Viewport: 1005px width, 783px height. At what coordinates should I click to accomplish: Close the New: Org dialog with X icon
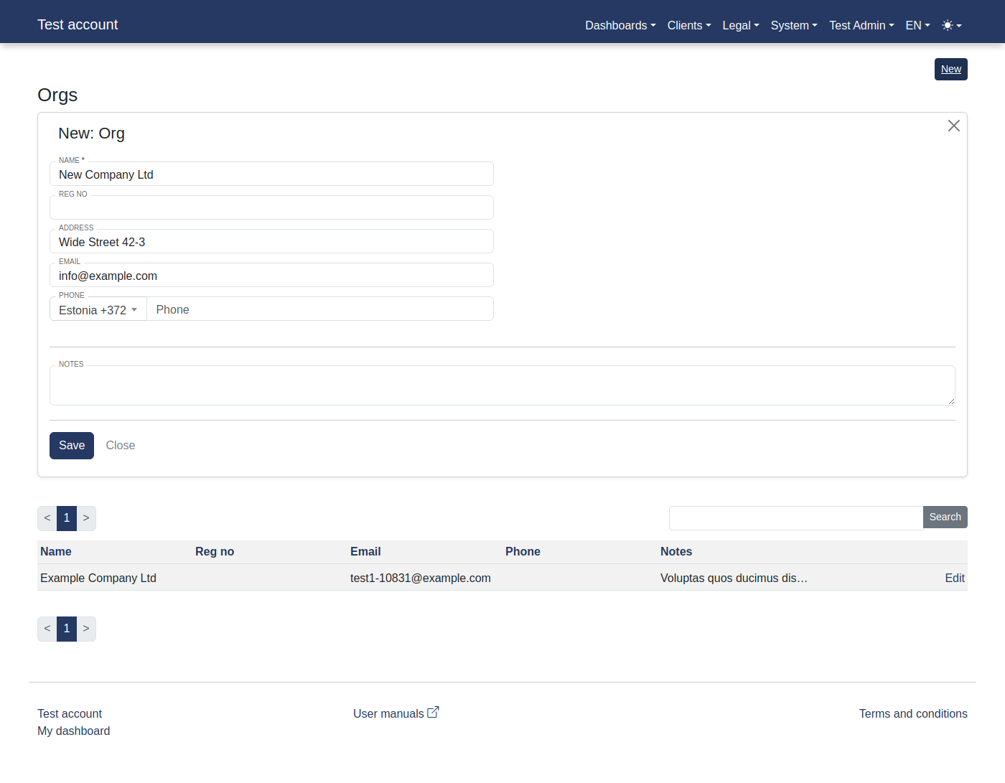[953, 126]
